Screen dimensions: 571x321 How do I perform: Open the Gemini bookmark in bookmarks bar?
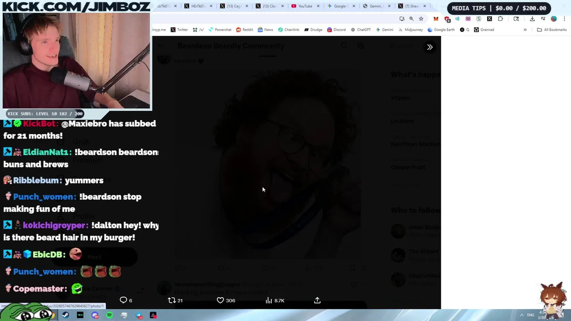pyautogui.click(x=385, y=30)
